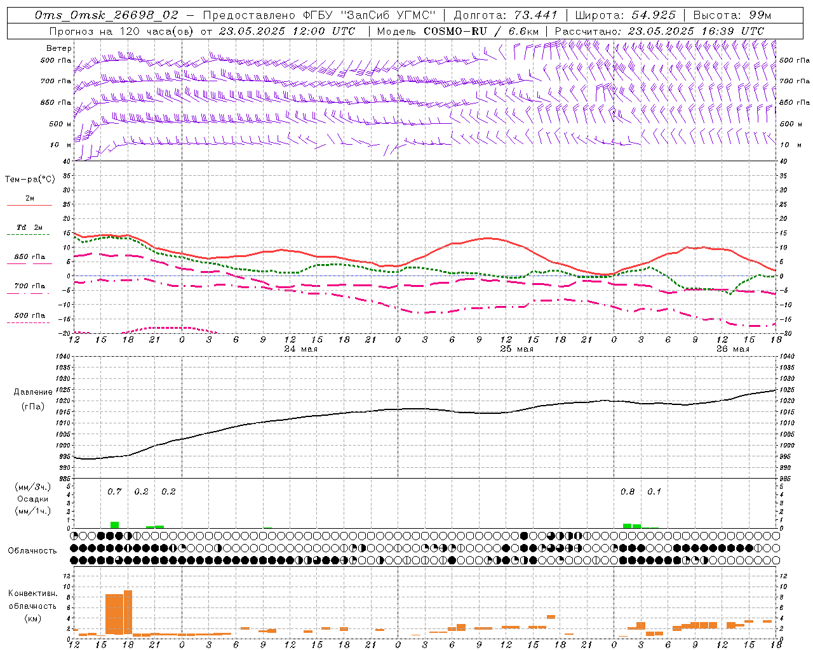Click the red line sample under 2м legend
The image size is (813, 650).
click(29, 206)
